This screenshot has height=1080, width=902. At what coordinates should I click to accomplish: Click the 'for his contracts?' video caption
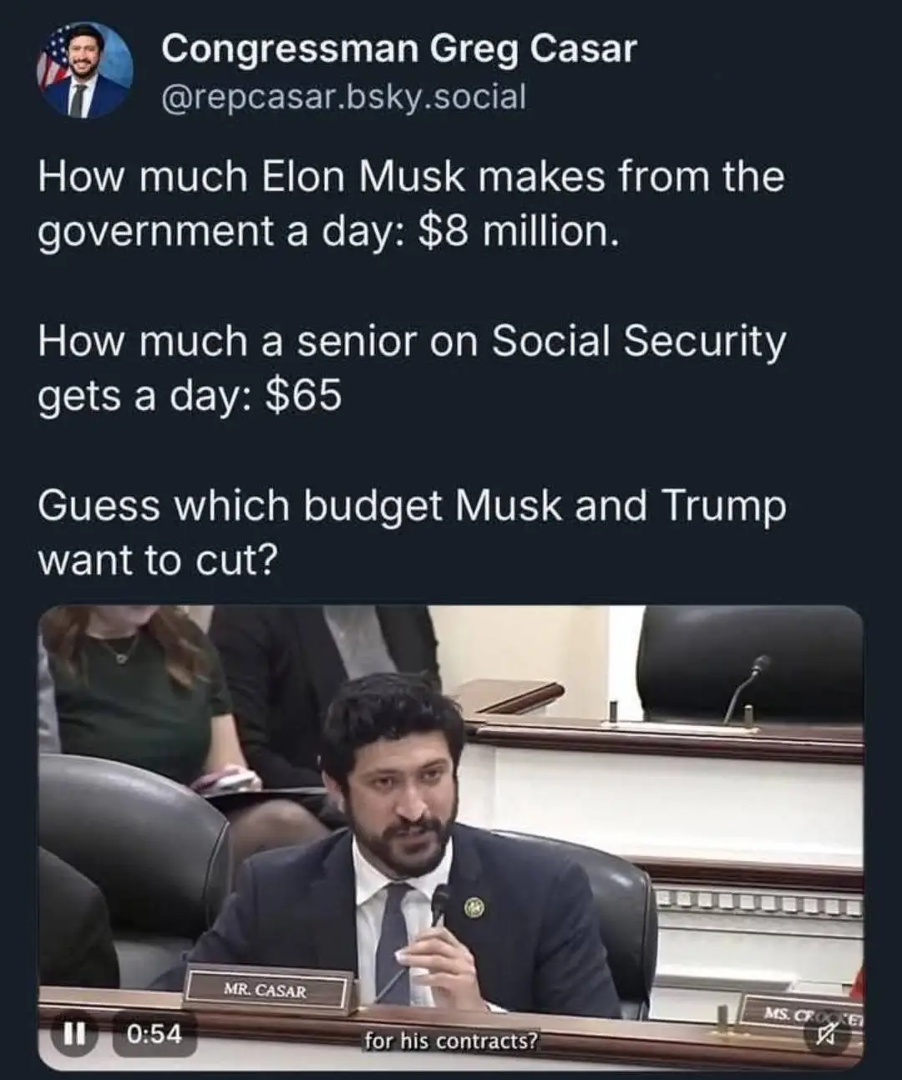(x=451, y=1041)
